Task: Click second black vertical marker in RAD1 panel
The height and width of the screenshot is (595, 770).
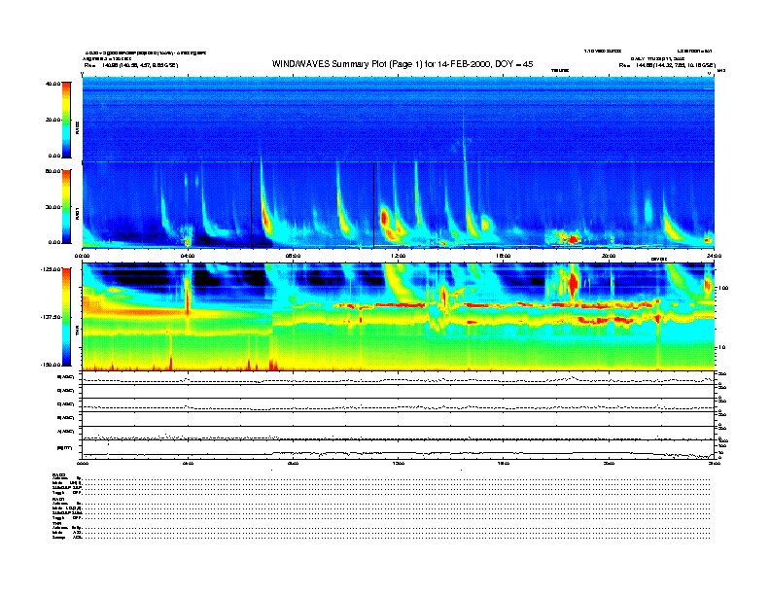Action: coord(373,205)
